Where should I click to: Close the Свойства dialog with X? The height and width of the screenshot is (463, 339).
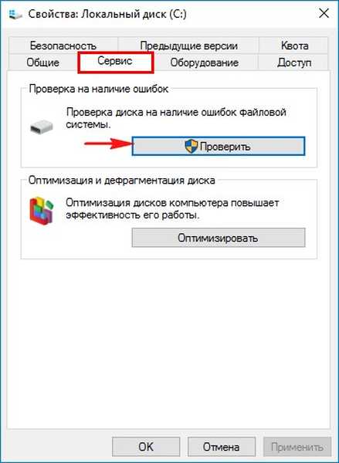324,14
